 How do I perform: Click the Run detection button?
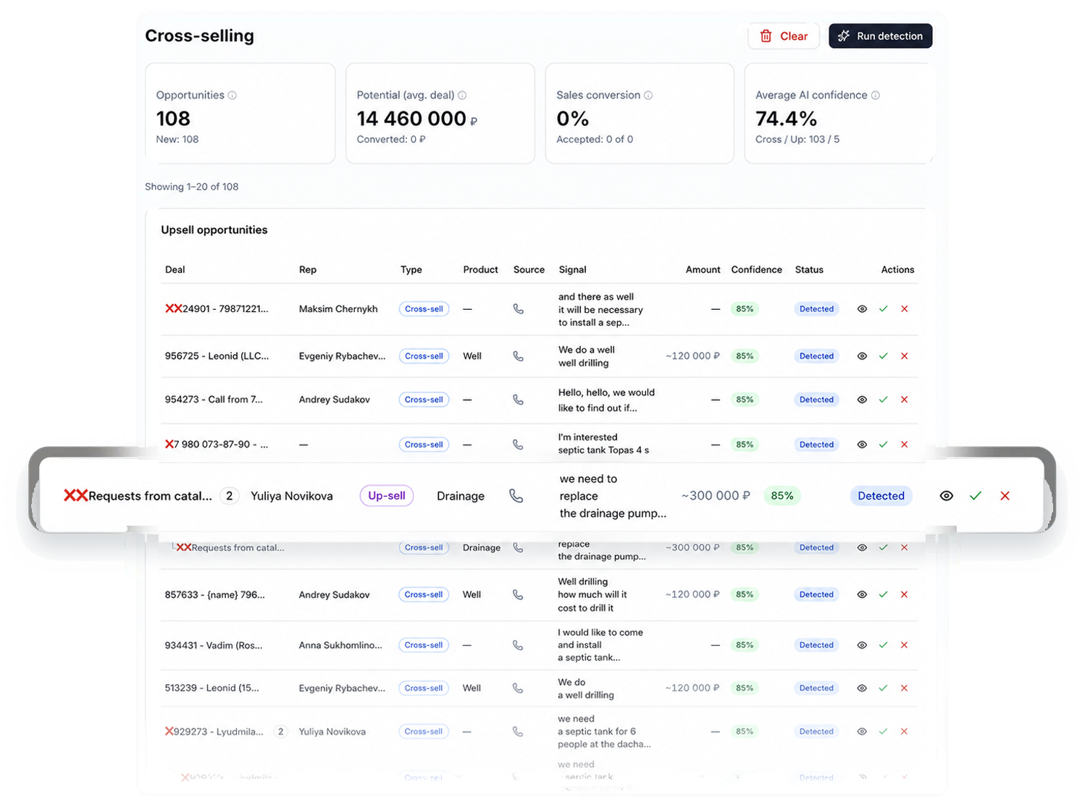point(880,36)
